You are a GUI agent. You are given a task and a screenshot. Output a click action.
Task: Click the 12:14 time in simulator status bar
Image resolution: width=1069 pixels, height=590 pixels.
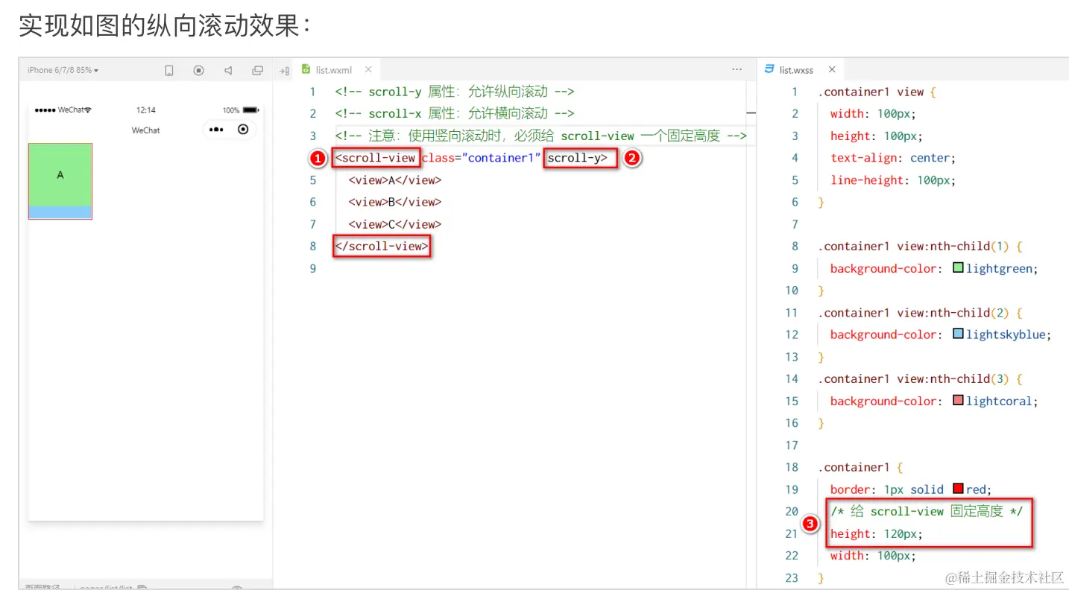(x=146, y=110)
